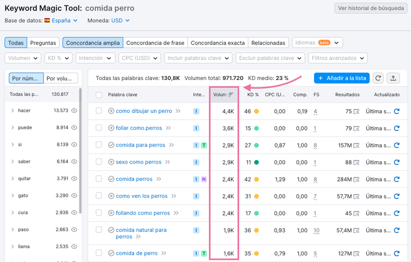Open the CPC (USD) filter dropdown
The height and width of the screenshot is (262, 411).
pos(139,58)
